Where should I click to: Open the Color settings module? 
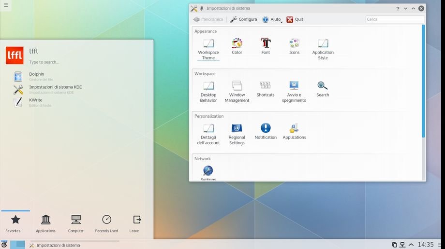coord(237,46)
